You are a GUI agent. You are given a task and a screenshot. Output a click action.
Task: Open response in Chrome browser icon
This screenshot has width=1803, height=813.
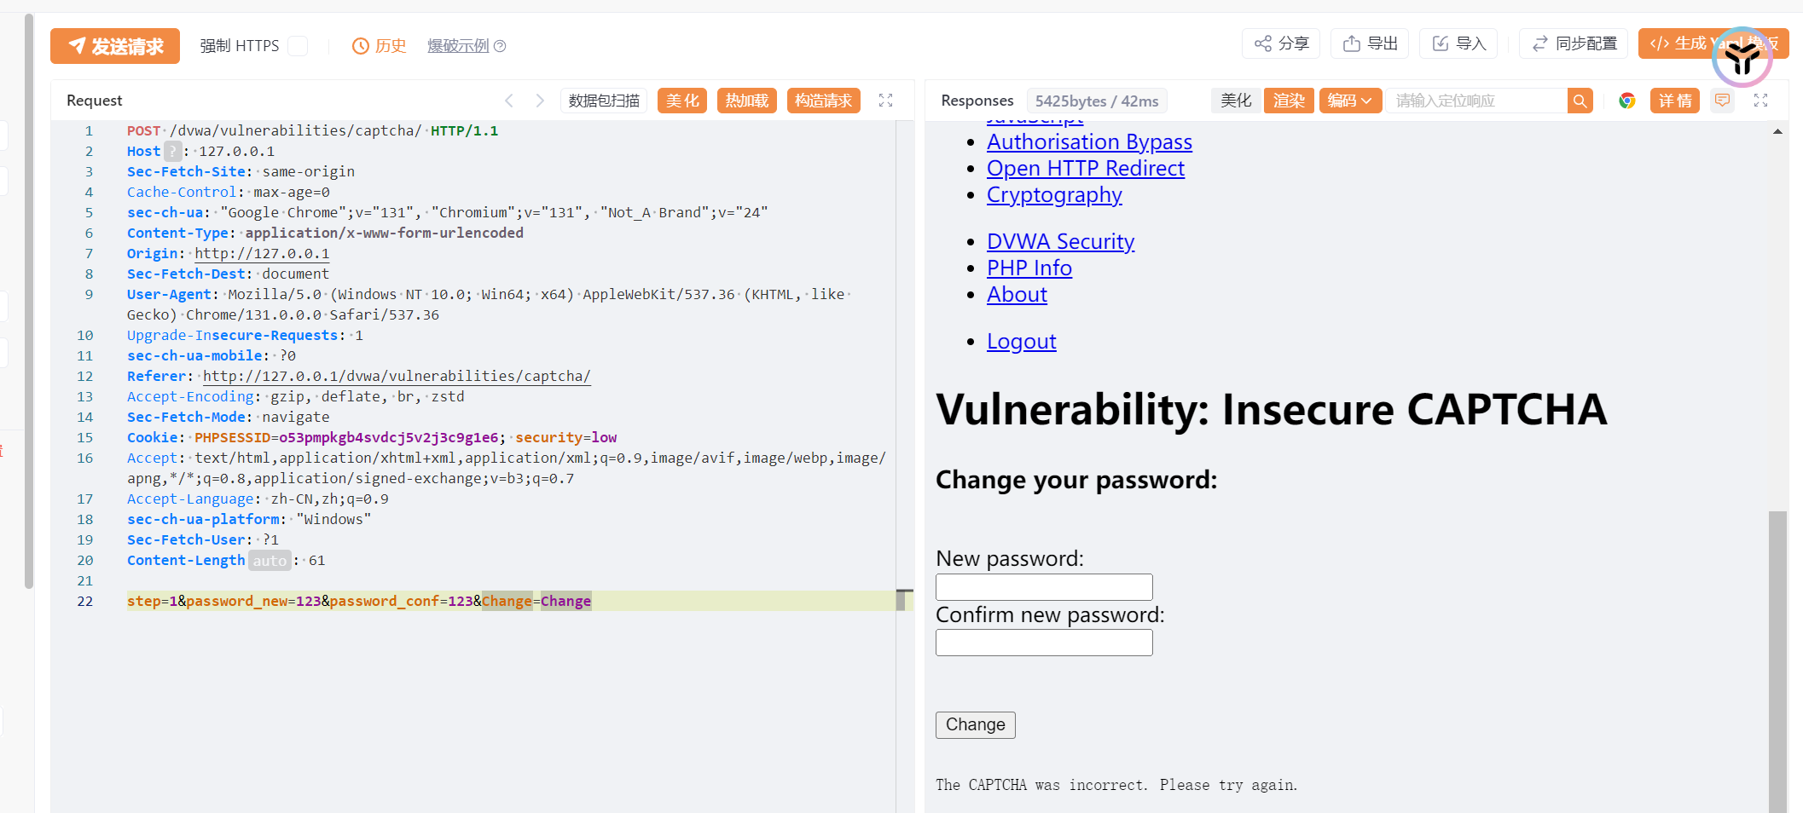pos(1627,101)
